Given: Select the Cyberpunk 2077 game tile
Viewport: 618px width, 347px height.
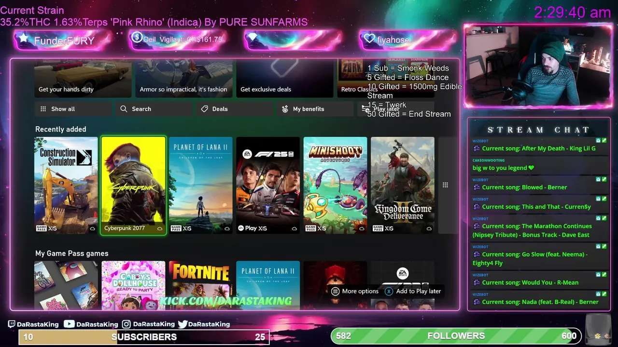Looking at the screenshot, I should pos(133,185).
